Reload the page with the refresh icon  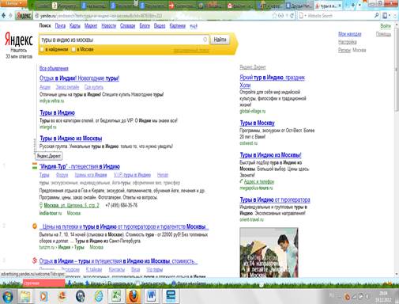[x=292, y=16]
